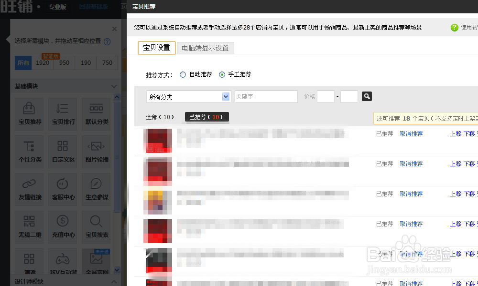478x286 pixels.
Task: Switch to the 电脑端显示设置 tab
Action: pyautogui.click(x=205, y=48)
